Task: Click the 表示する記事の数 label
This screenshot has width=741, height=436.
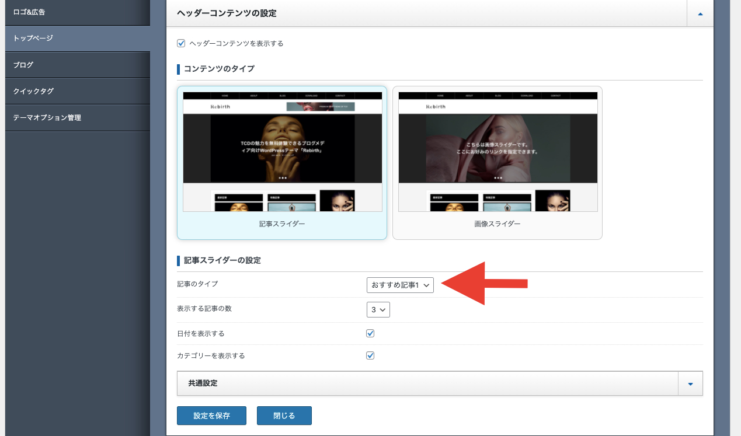Action: pyautogui.click(x=204, y=308)
